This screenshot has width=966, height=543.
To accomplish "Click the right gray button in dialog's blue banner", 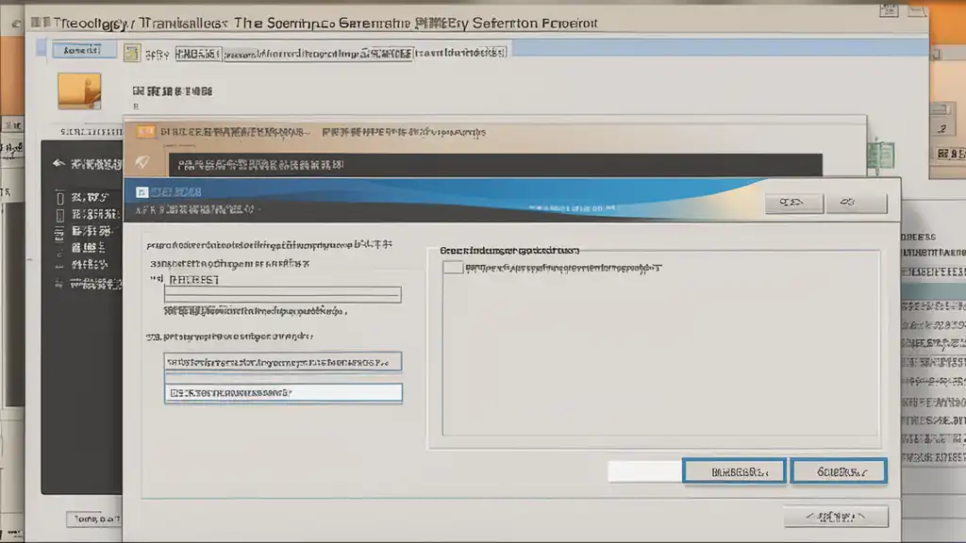I will pyautogui.click(x=857, y=203).
